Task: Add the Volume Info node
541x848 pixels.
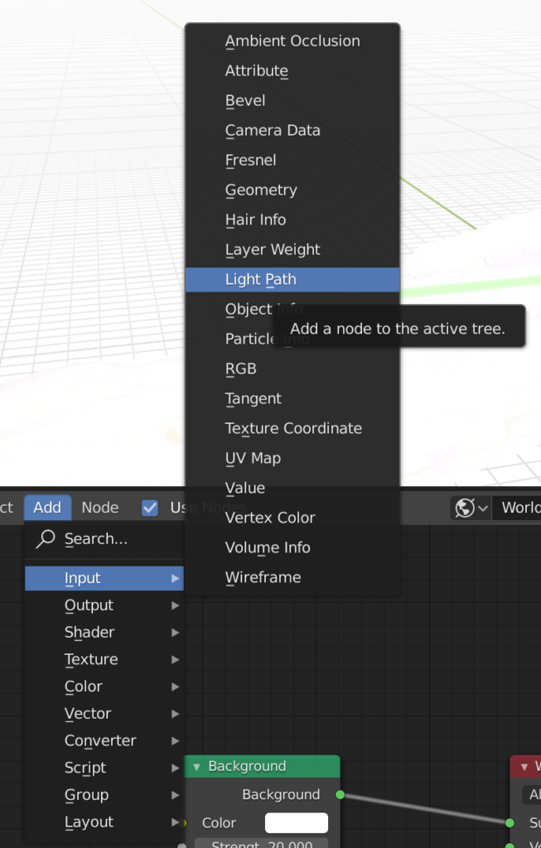Action: [292, 547]
